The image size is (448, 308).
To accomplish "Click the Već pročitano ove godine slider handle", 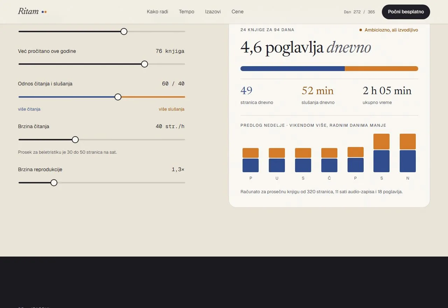I will [x=145, y=64].
